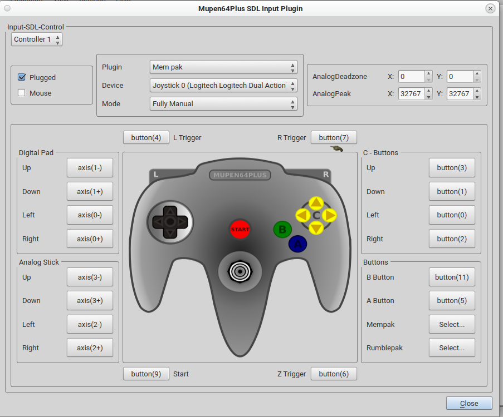Screen dimensions: 503x417
Task: Remap Z Trigger using button(6)
Action: click(334, 374)
